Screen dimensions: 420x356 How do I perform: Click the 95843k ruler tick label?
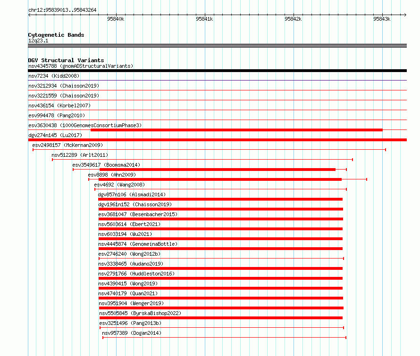[x=382, y=19]
